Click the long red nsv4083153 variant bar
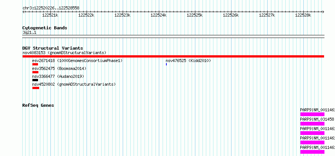 pos(173,56)
